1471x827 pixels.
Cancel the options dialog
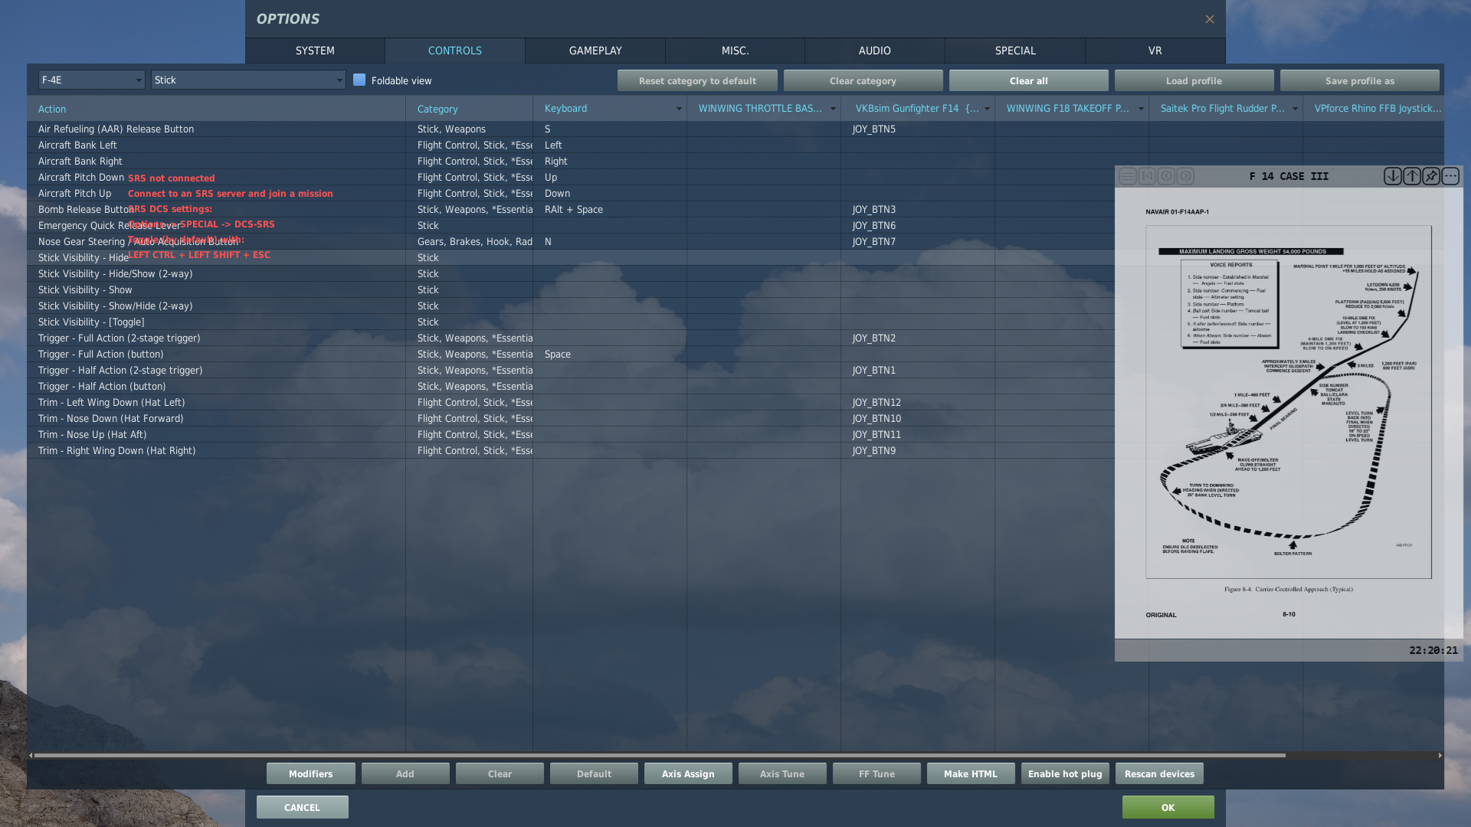(x=302, y=807)
